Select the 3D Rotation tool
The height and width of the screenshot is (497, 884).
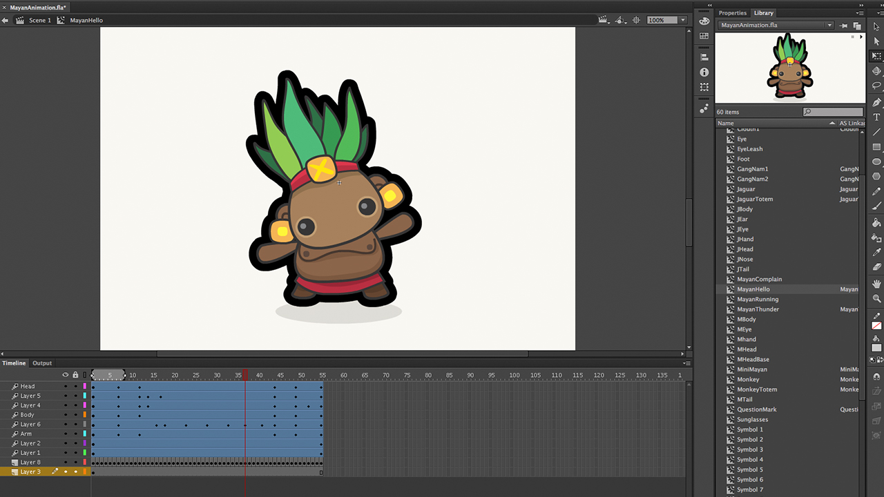click(x=876, y=71)
